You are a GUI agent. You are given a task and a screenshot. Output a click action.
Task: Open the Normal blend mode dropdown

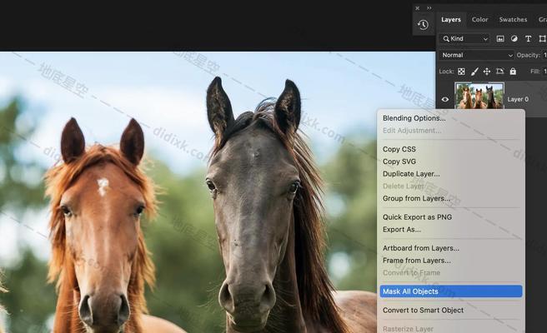pos(476,55)
